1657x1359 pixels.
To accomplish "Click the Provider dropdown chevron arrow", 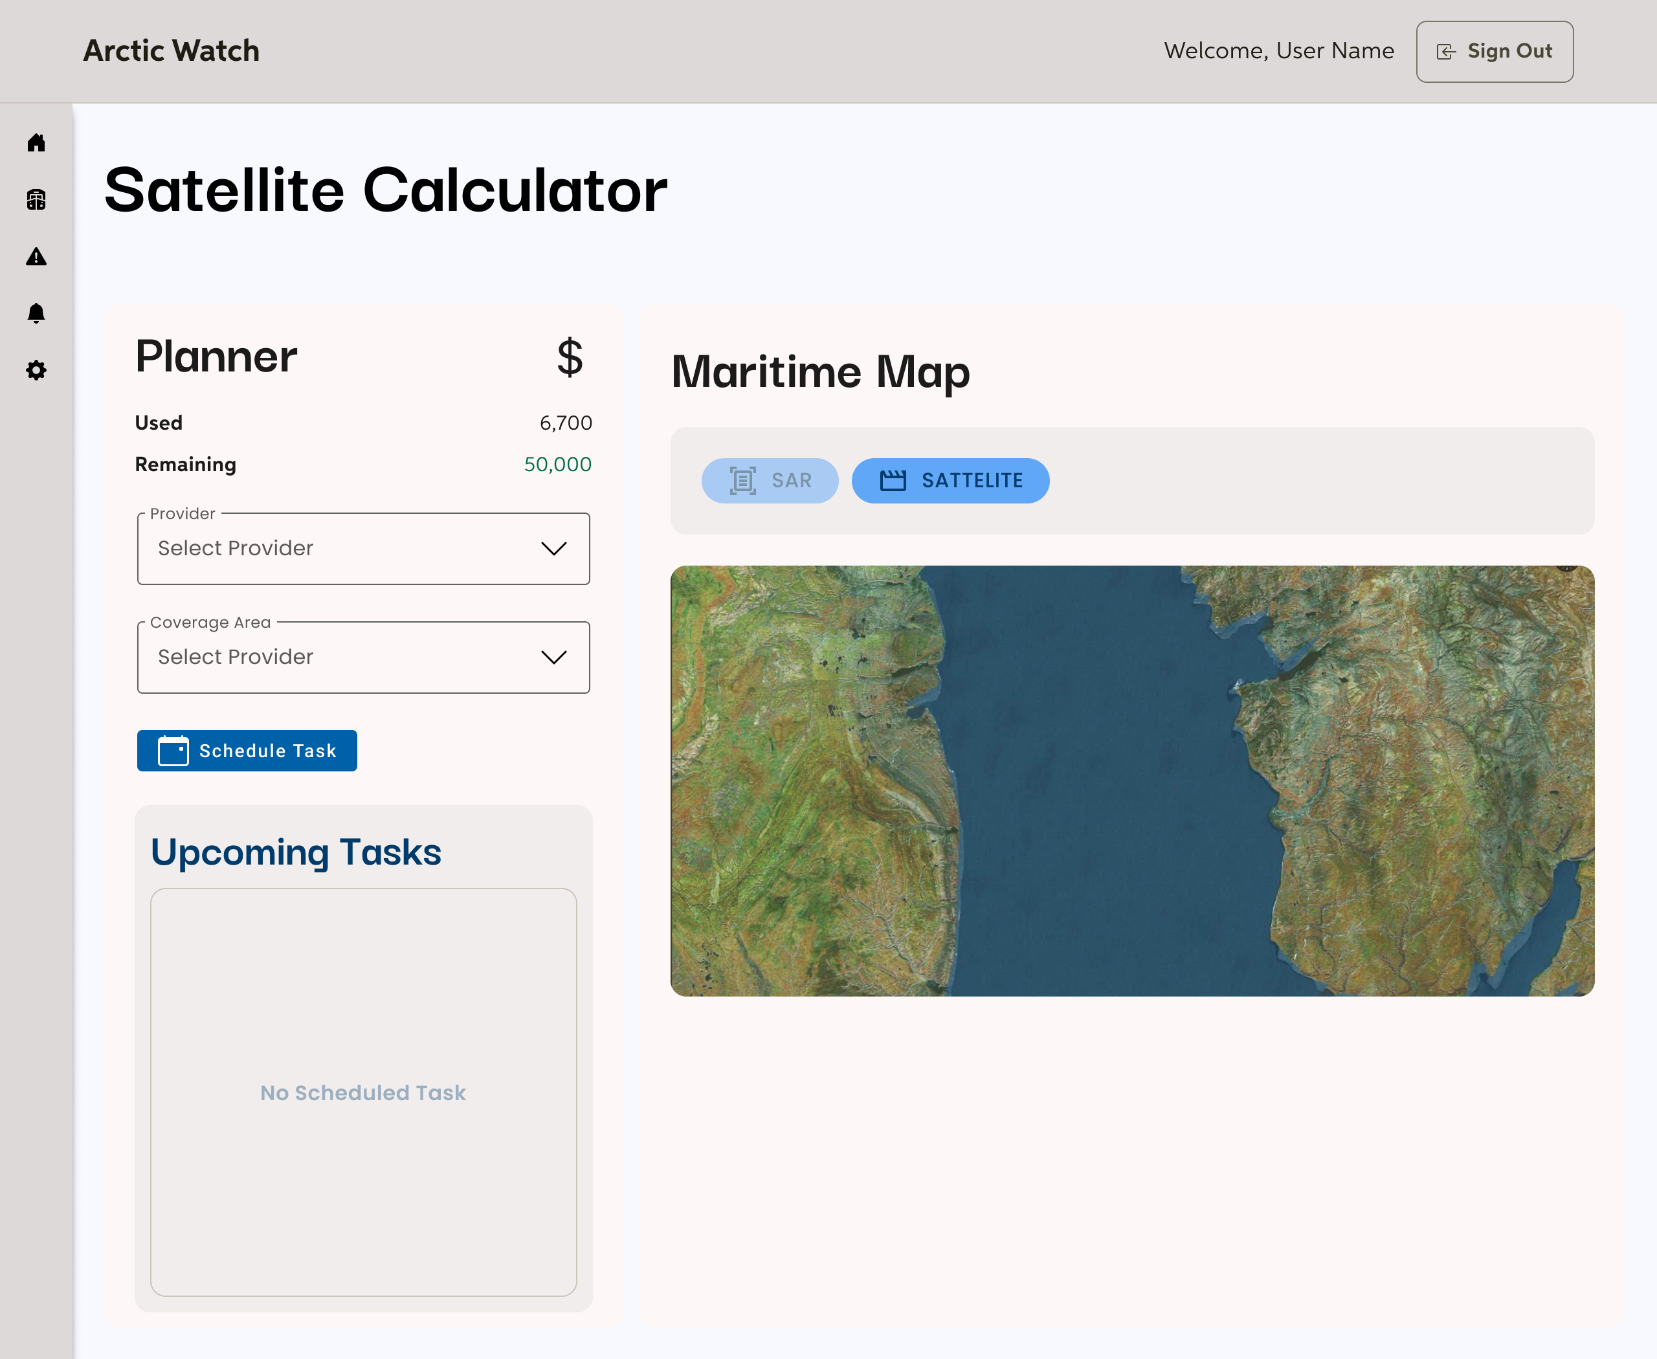I will 553,549.
